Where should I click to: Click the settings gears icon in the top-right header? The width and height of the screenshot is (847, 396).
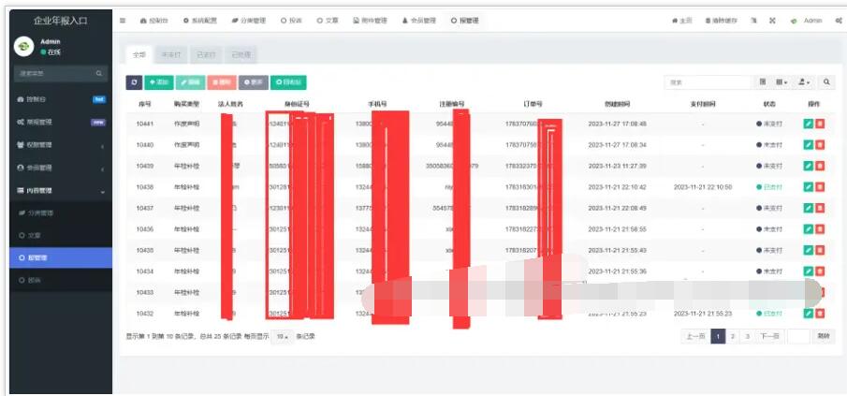pyautogui.click(x=839, y=21)
